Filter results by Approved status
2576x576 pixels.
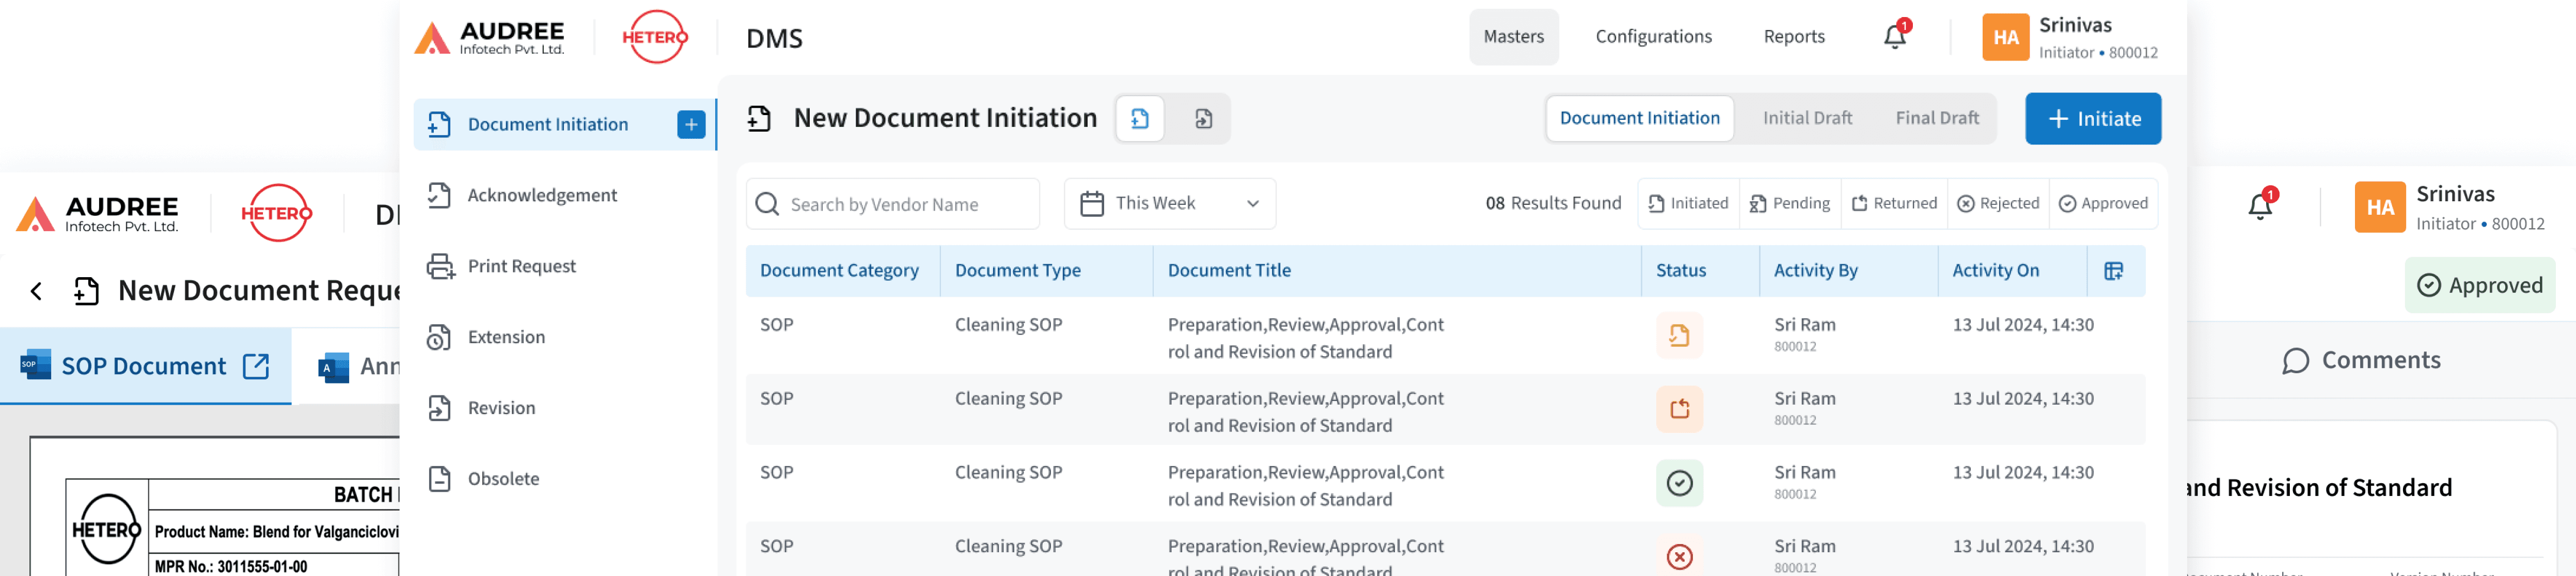pyautogui.click(x=2103, y=203)
